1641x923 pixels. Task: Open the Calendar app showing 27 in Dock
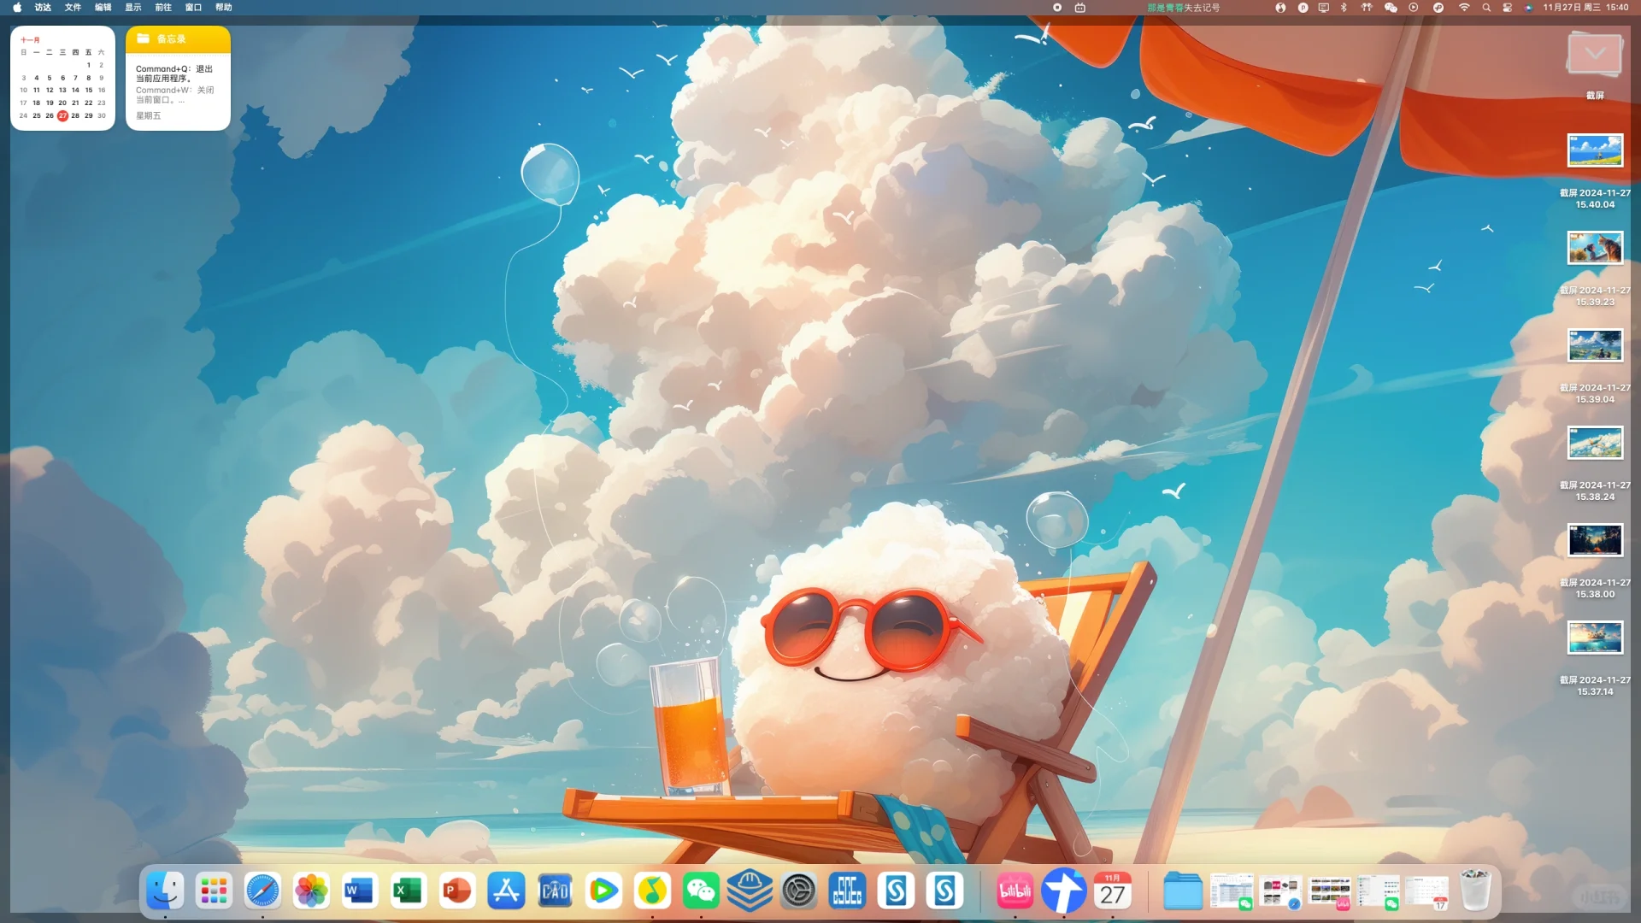pyautogui.click(x=1112, y=891)
